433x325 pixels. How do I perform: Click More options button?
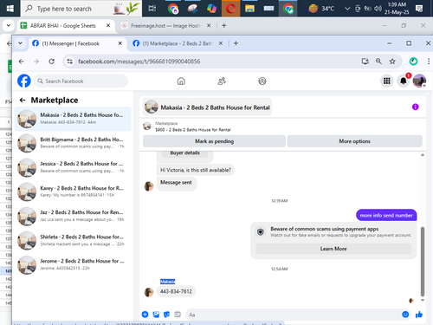354,141
